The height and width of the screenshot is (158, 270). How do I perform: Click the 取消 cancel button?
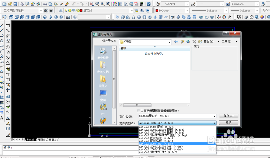click(228, 122)
